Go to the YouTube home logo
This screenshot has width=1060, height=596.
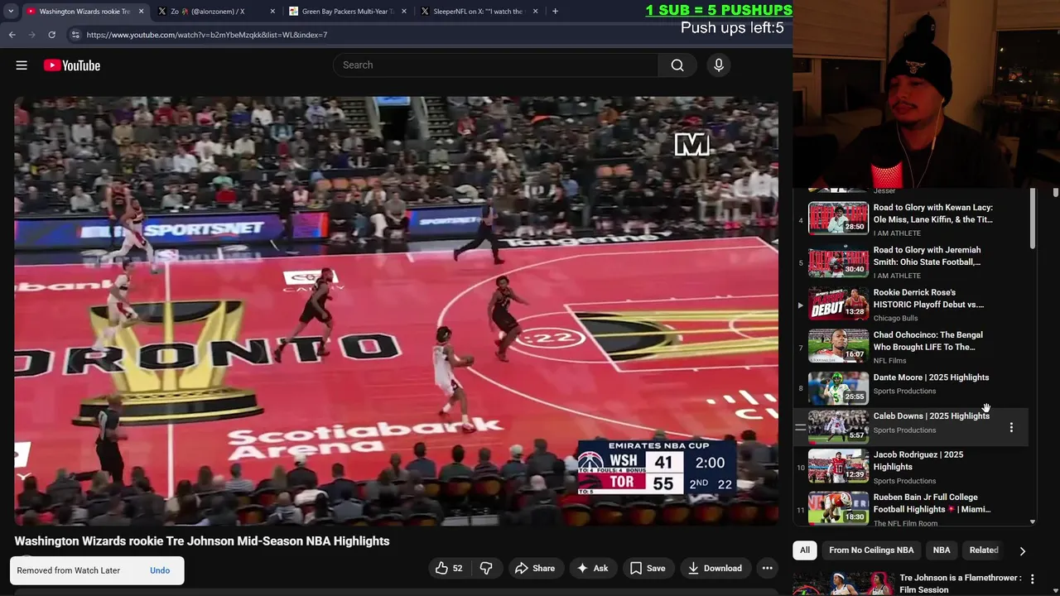pos(72,65)
